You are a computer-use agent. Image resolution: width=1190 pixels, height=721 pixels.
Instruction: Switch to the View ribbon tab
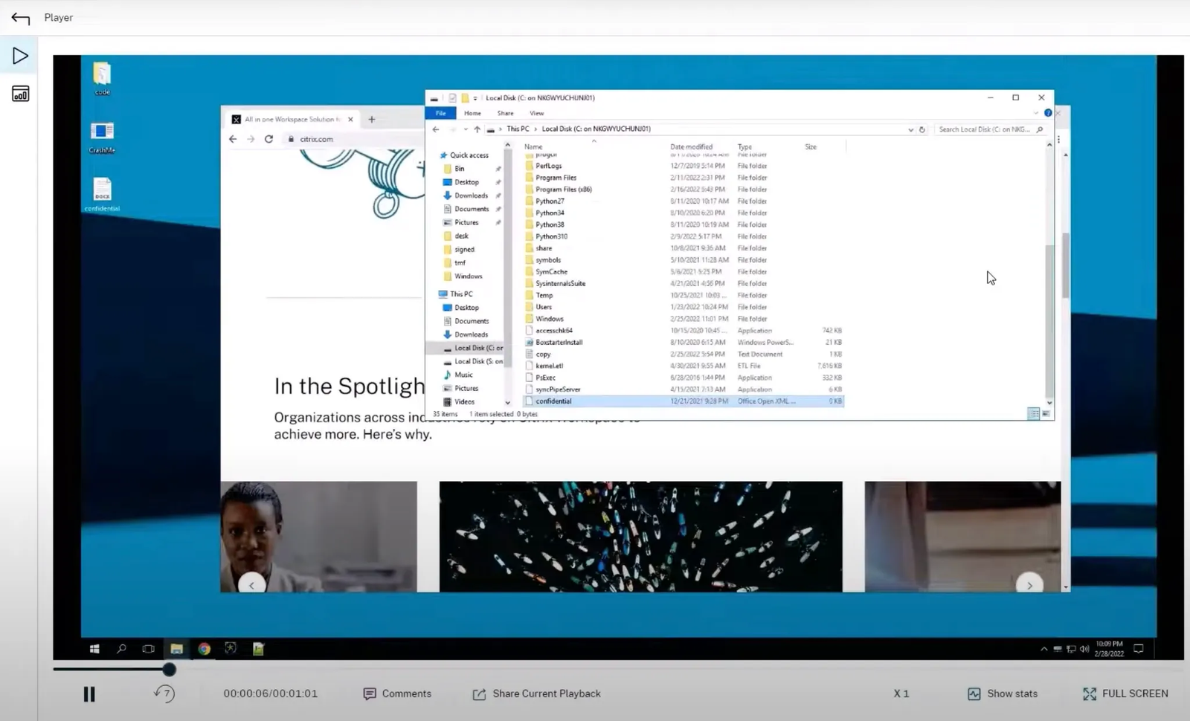tap(536, 113)
